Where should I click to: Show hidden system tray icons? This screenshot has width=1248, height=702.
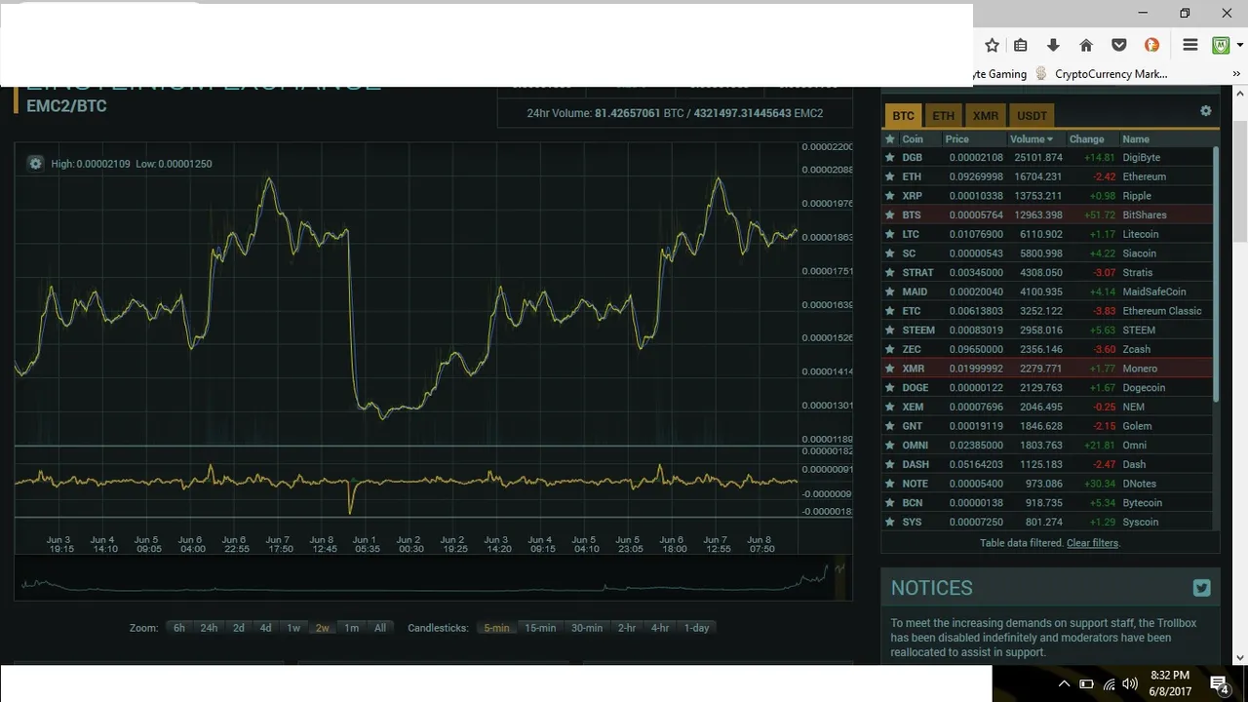click(1064, 684)
